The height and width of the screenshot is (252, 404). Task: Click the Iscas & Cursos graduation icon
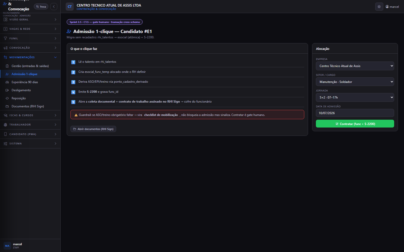[x=5, y=115]
